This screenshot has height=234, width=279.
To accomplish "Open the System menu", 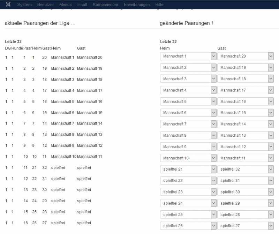I will tap(24, 5).
